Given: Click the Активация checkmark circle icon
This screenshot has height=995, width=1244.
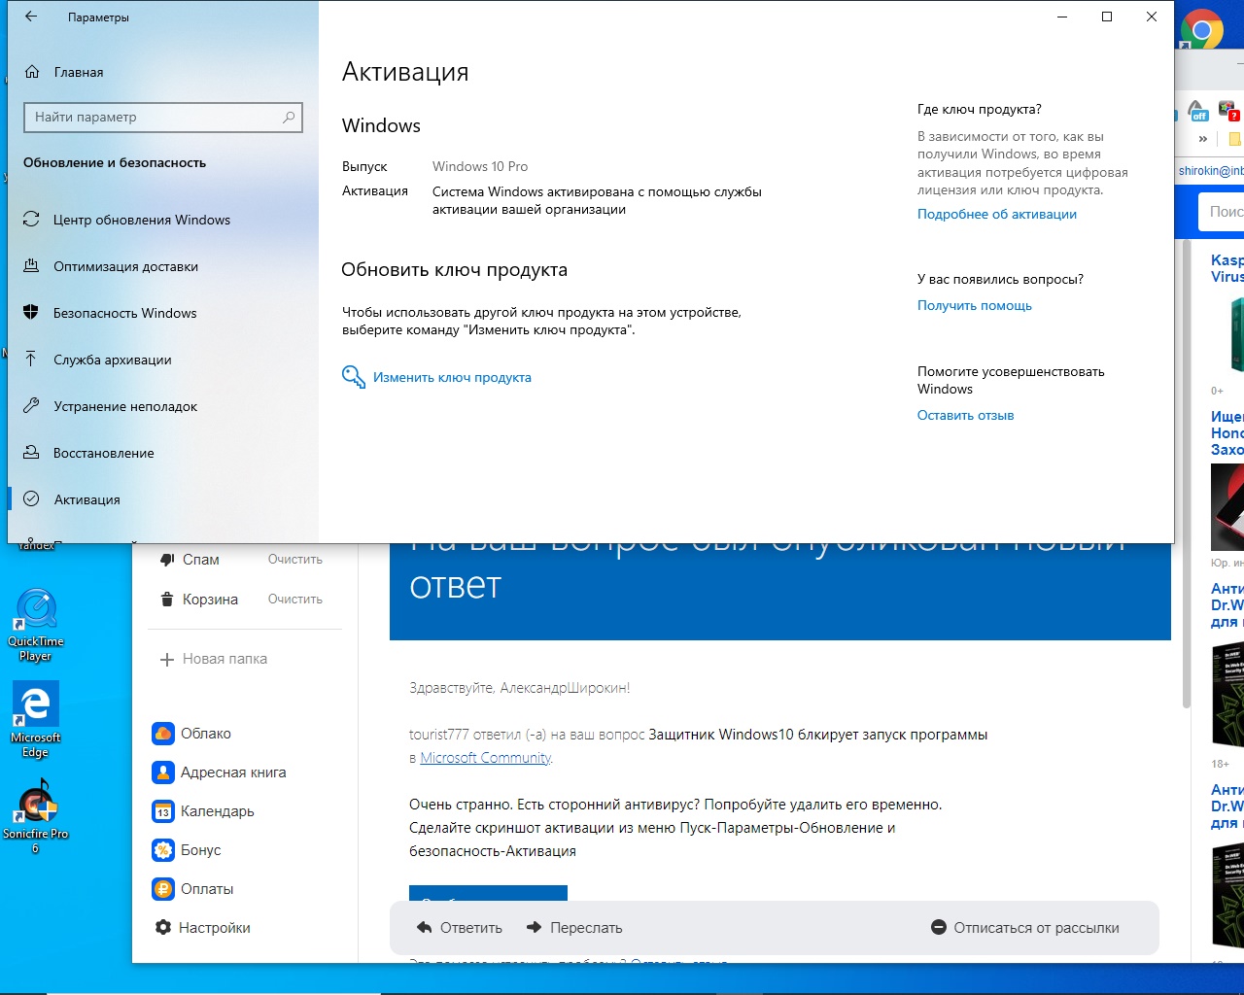Looking at the screenshot, I should [31, 499].
